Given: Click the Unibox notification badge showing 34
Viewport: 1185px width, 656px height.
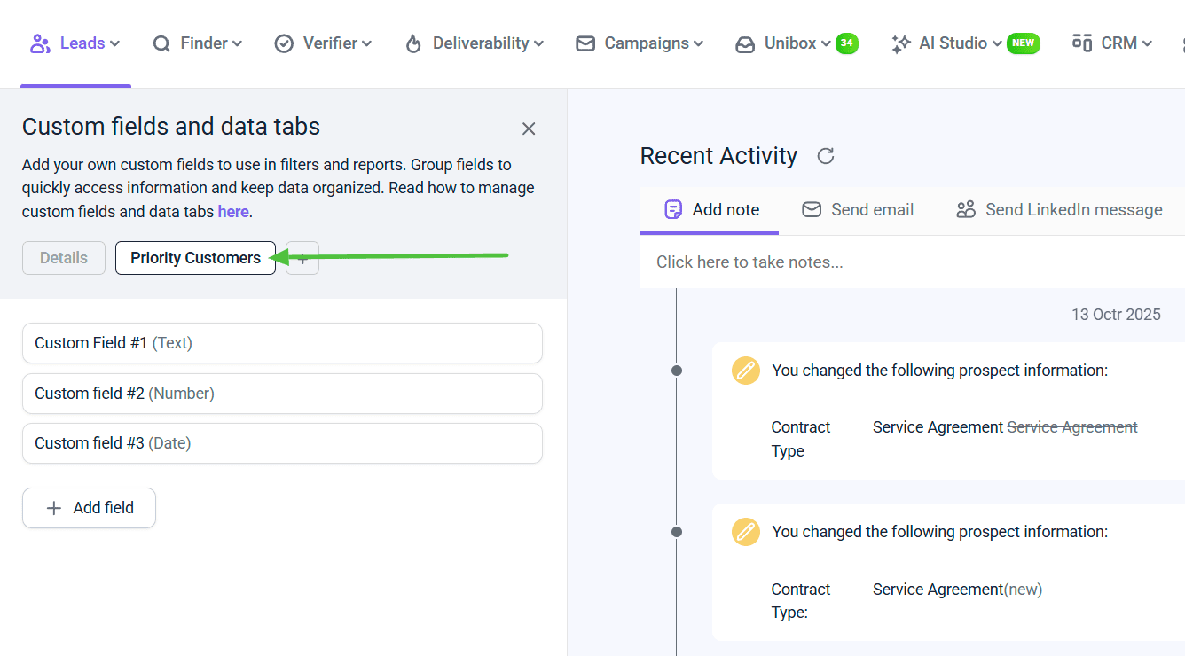Looking at the screenshot, I should [847, 43].
